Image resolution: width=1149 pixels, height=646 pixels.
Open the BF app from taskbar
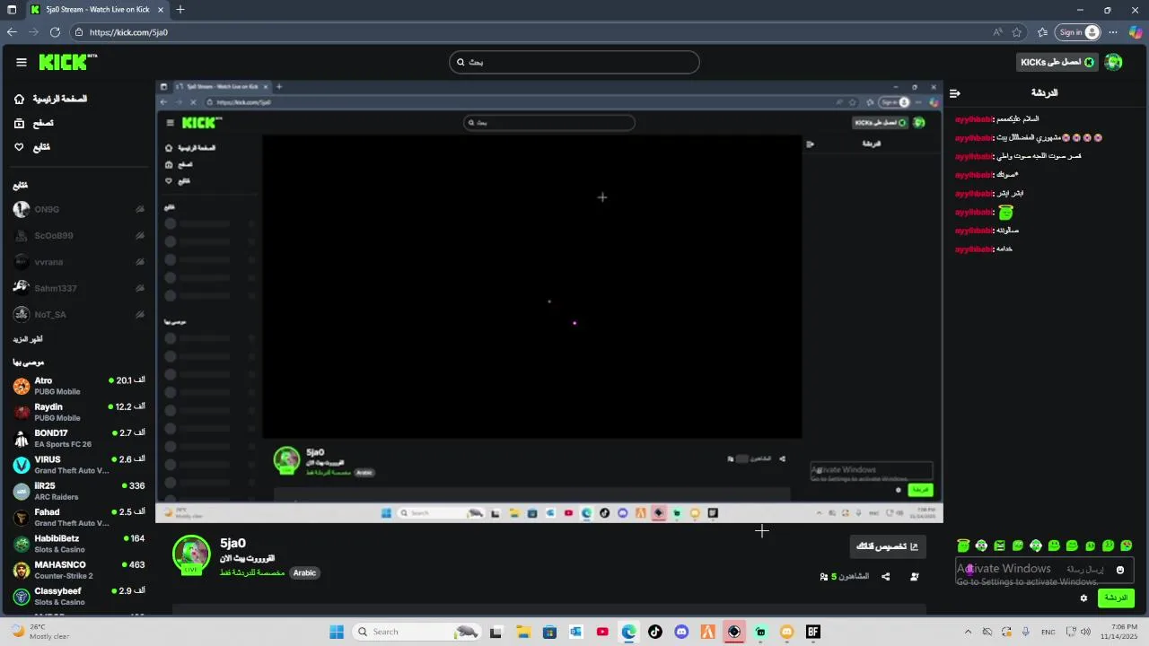pyautogui.click(x=813, y=632)
